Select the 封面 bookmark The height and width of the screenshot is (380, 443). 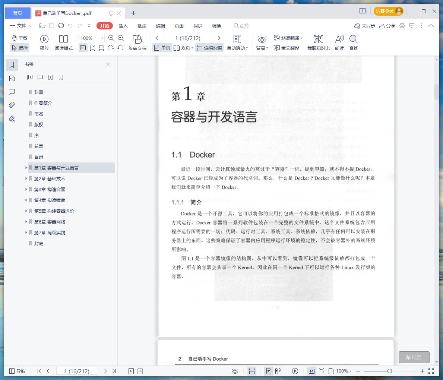[39, 92]
